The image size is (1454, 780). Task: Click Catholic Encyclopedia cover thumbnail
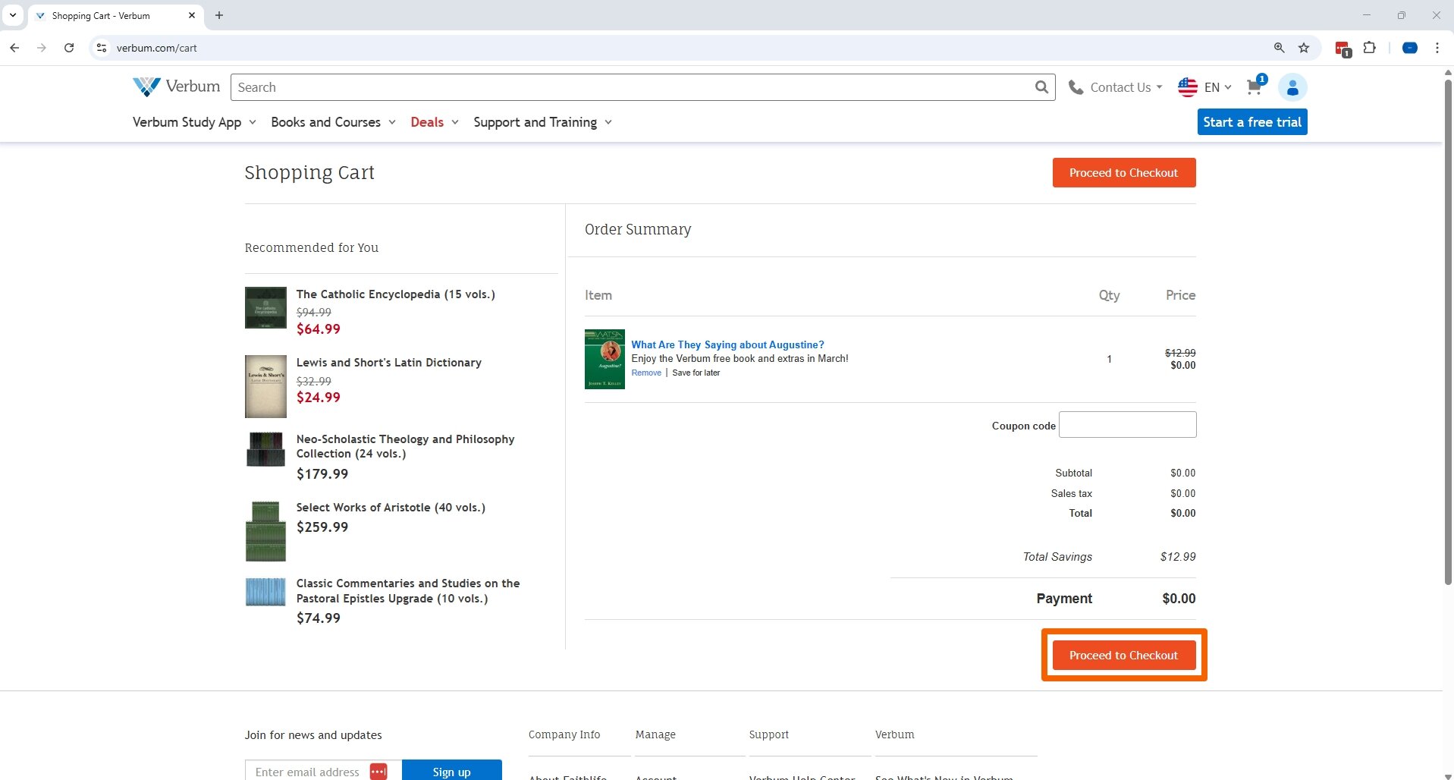point(265,307)
